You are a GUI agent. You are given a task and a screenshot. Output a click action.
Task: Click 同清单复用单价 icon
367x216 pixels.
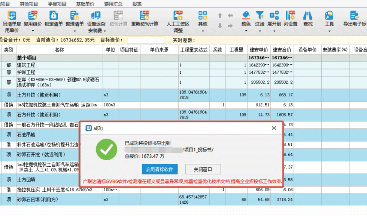tap(12, 16)
